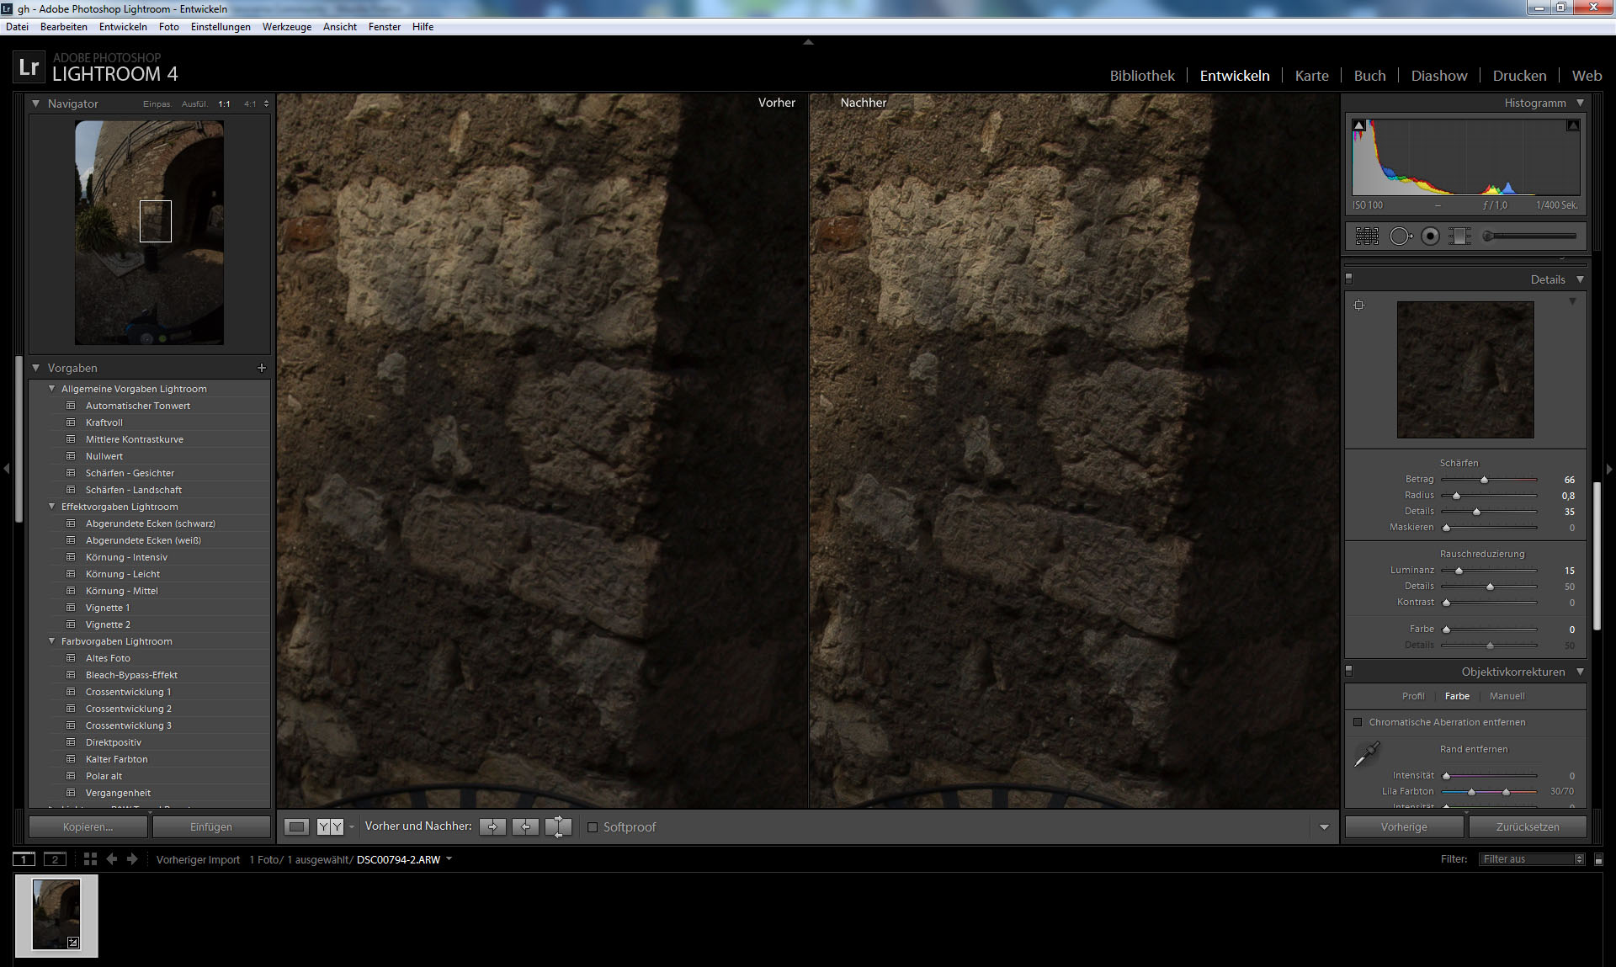This screenshot has height=967, width=1616.
Task: Open the Filter aus dropdown
Action: [x=1532, y=859]
